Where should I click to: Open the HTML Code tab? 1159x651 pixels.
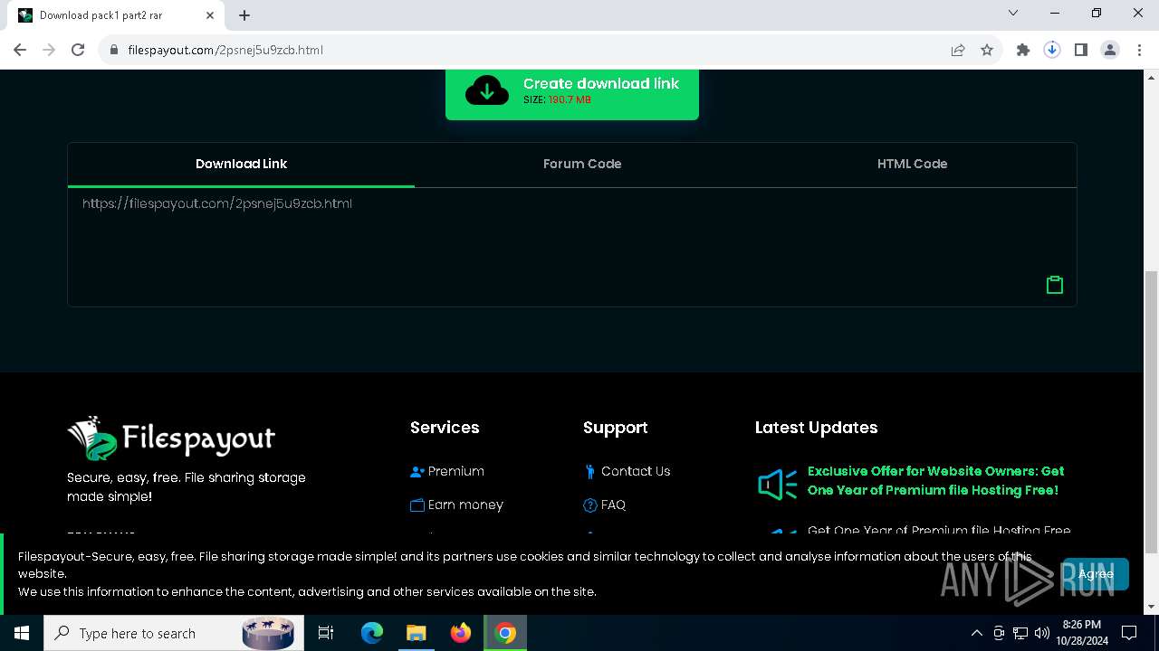pyautogui.click(x=912, y=165)
